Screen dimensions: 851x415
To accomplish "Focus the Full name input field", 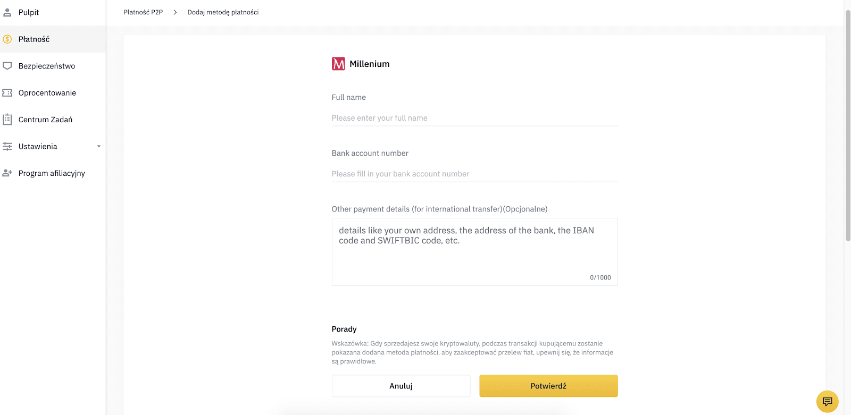I will pyautogui.click(x=474, y=118).
